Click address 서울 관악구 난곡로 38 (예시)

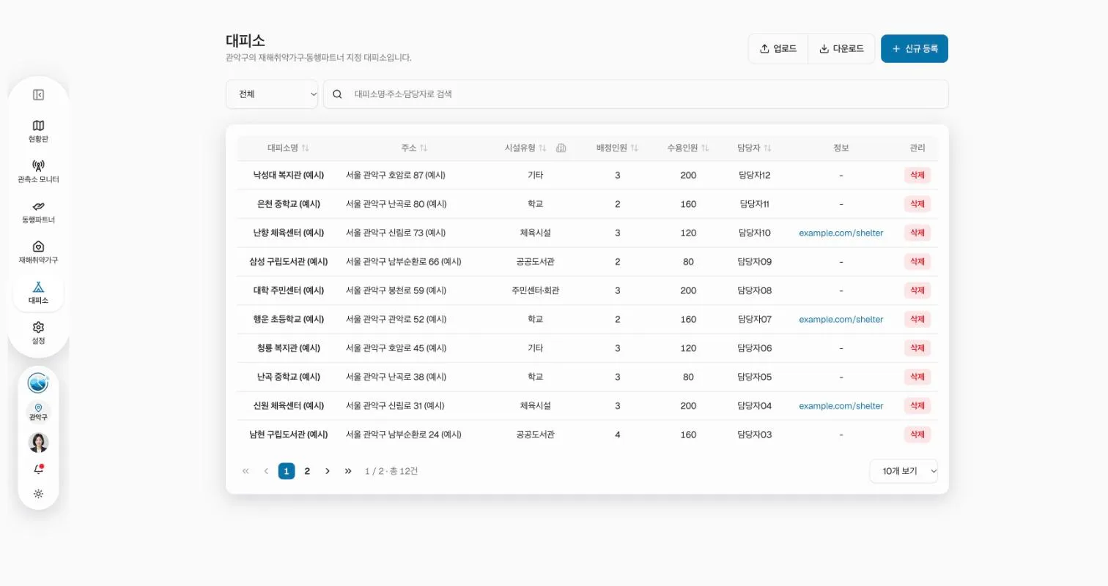pyautogui.click(x=396, y=377)
